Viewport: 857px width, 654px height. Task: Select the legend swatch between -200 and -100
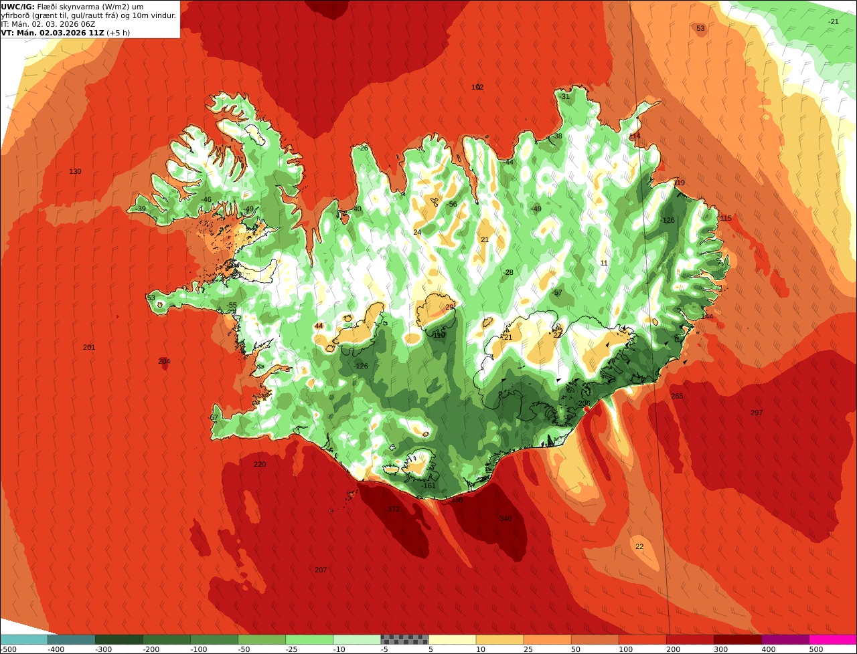click(x=166, y=639)
